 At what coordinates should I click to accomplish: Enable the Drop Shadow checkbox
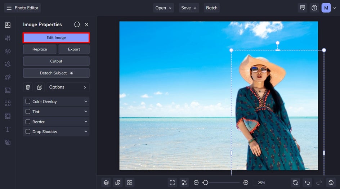point(28,132)
